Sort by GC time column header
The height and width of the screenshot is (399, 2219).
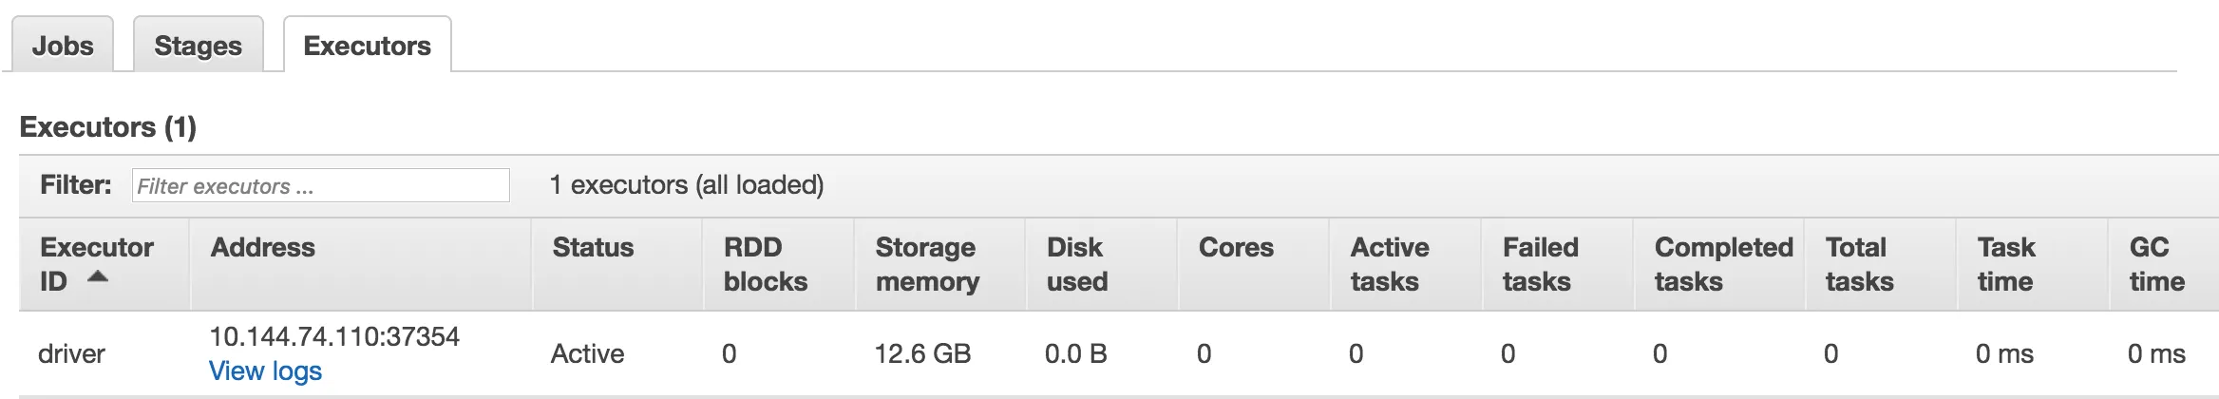(2156, 264)
